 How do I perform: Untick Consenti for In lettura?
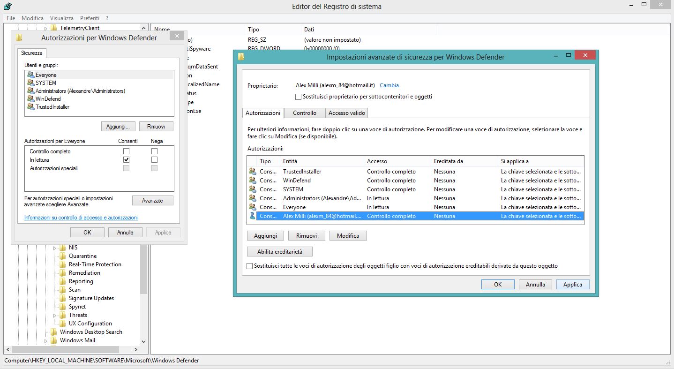click(126, 160)
